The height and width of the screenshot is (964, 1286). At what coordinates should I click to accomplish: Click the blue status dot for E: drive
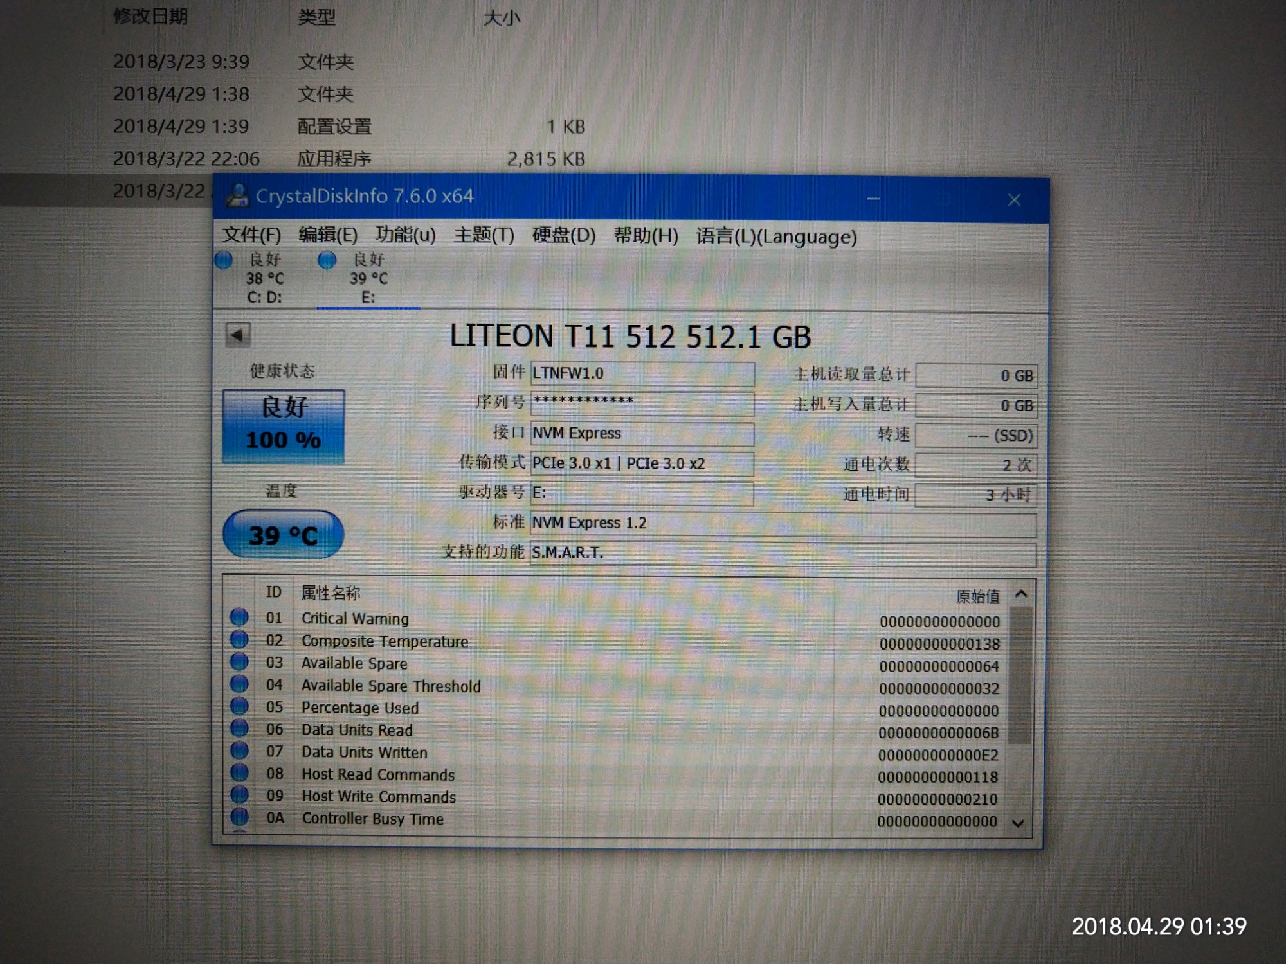tap(327, 260)
